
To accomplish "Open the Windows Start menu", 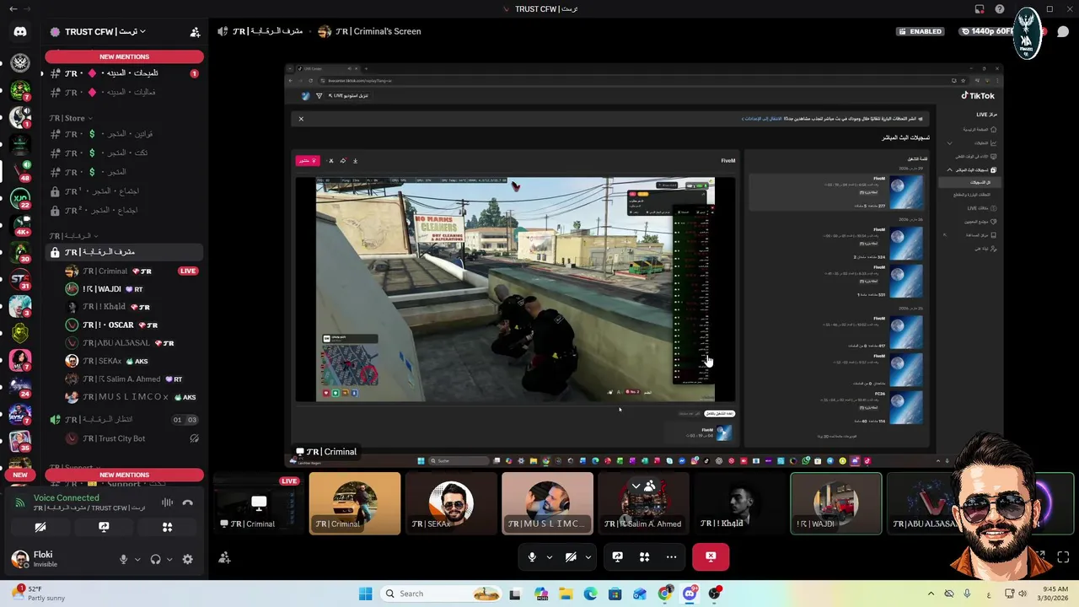I will 365,594.
